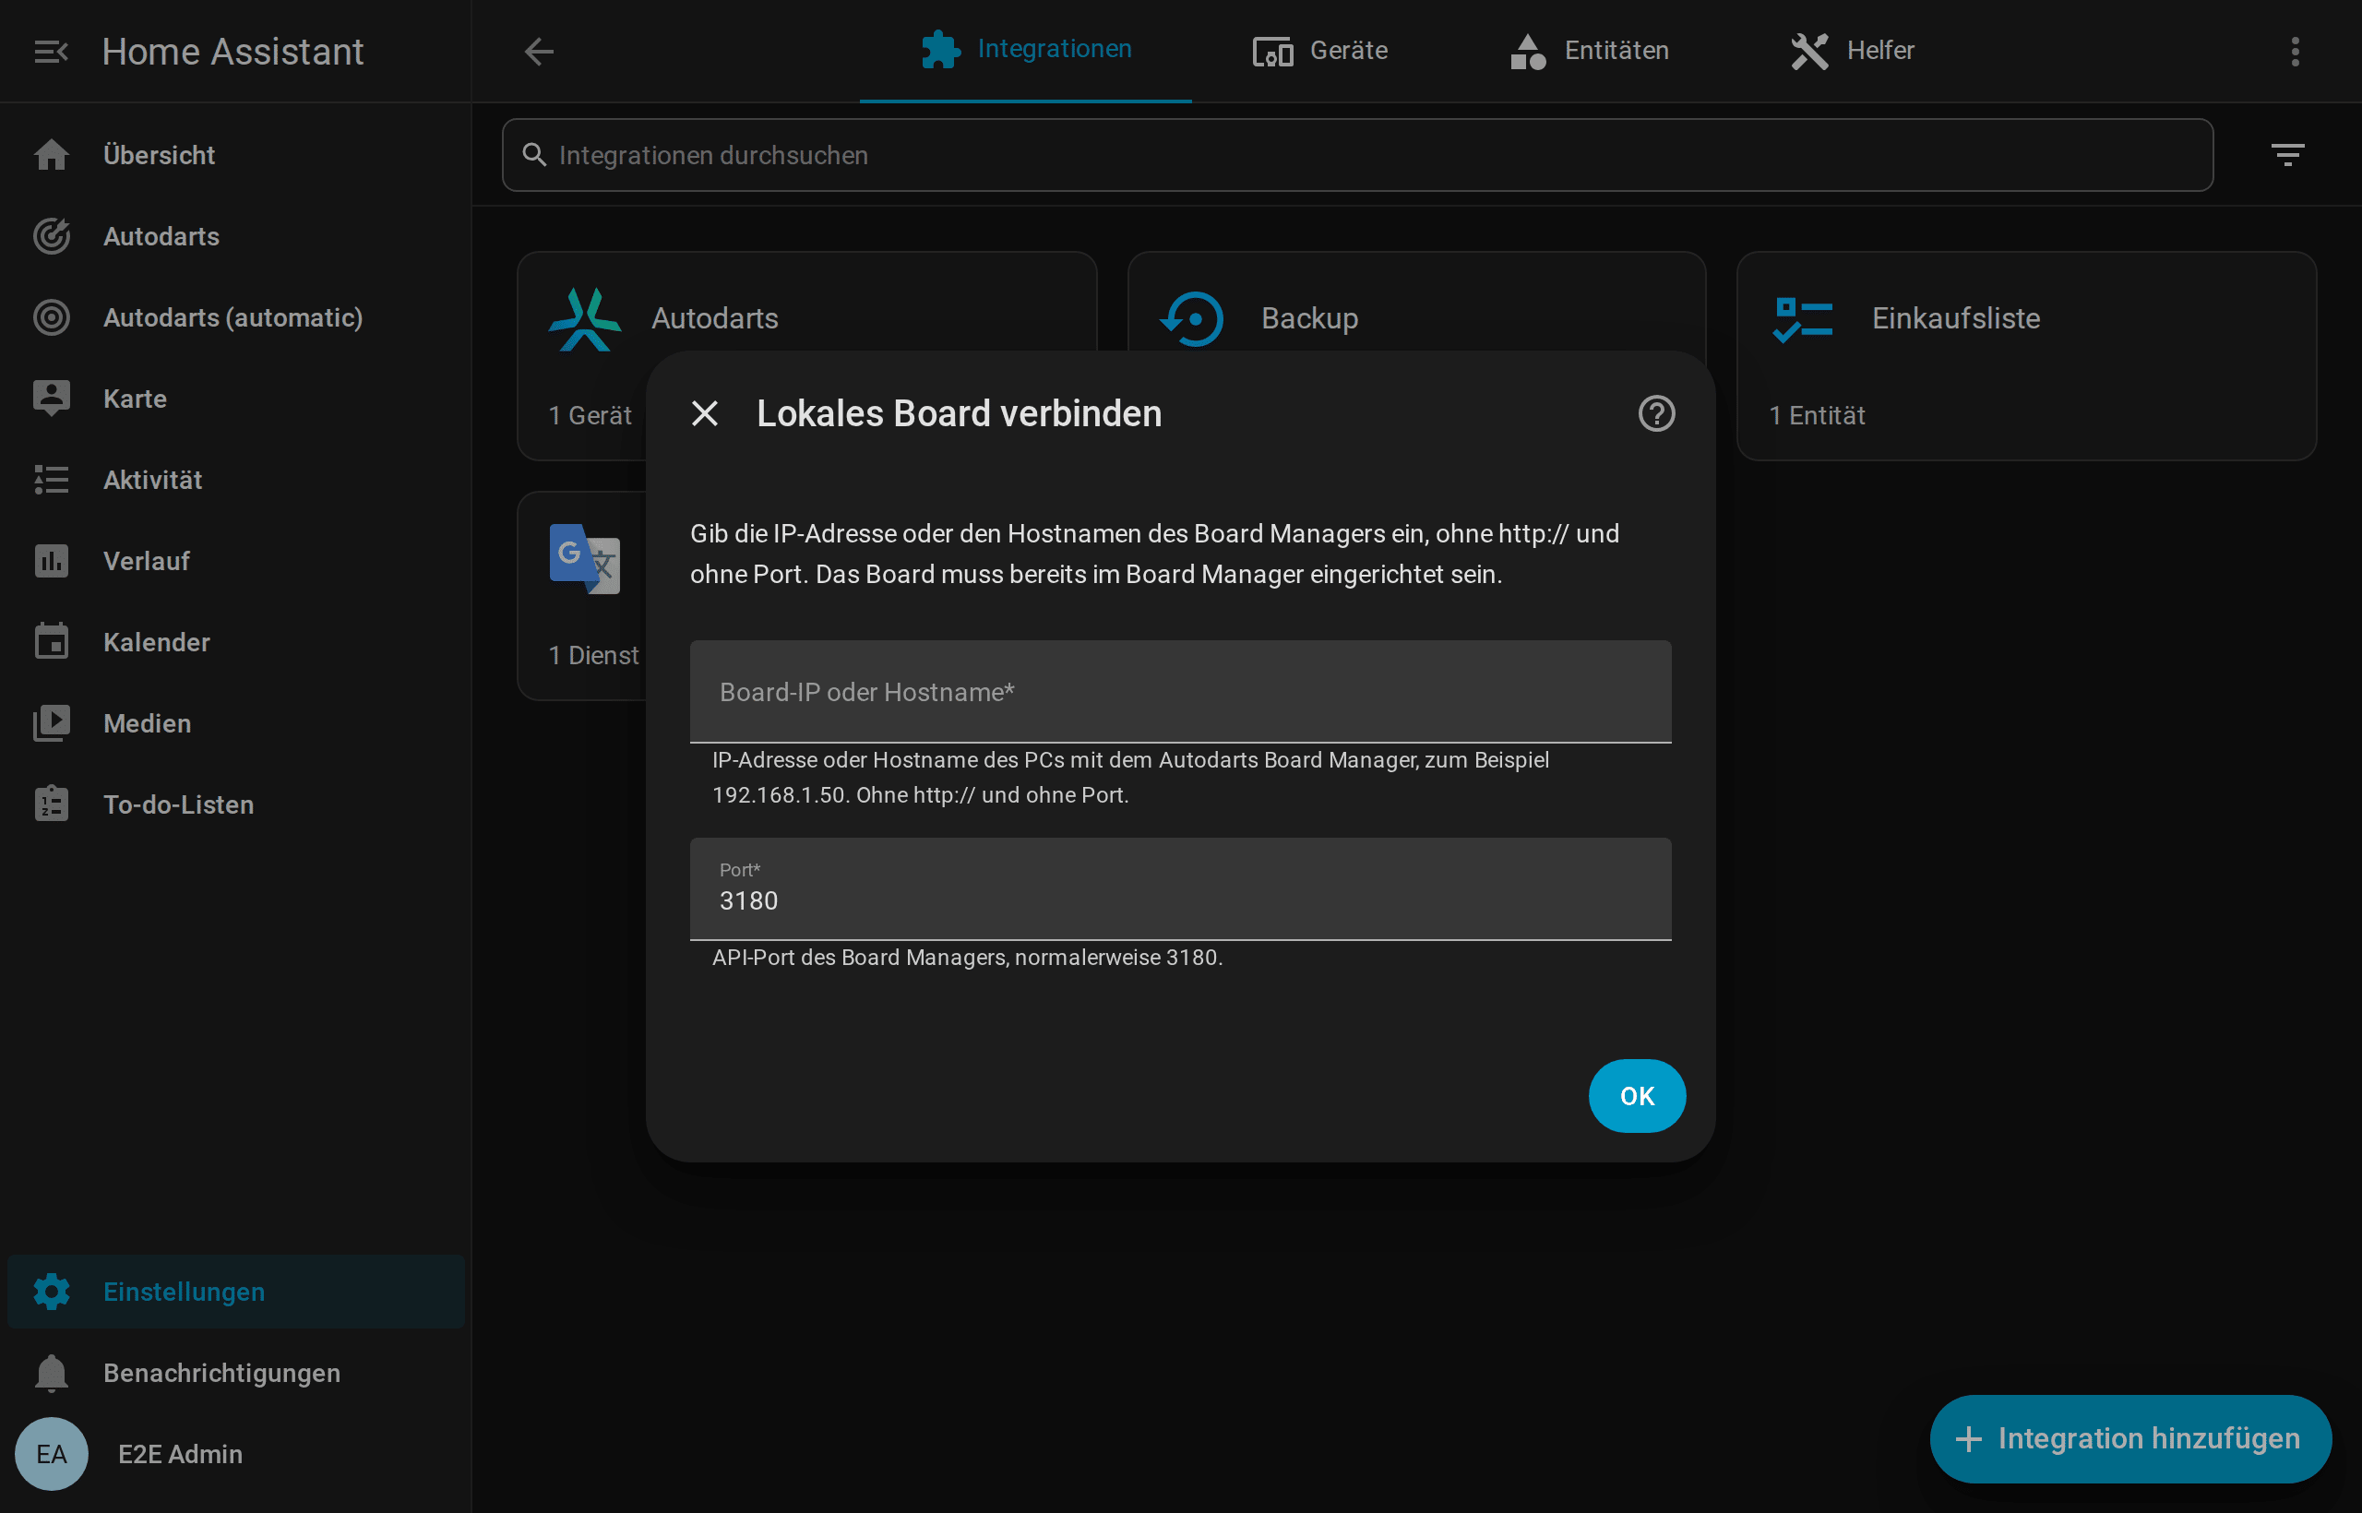Viewport: 2362px width, 1513px height.
Task: Close the Lokales Board verbinden dialog
Action: coord(705,413)
